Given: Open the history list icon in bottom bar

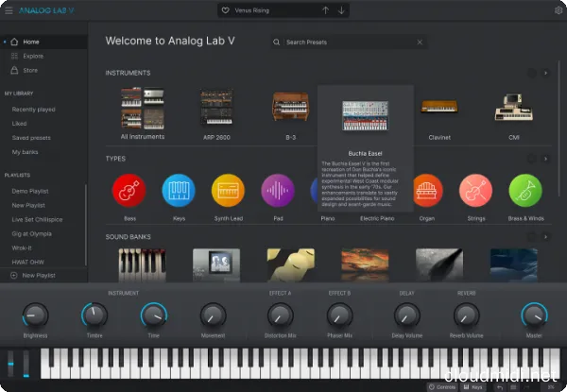Looking at the screenshot, I should 513,387.
